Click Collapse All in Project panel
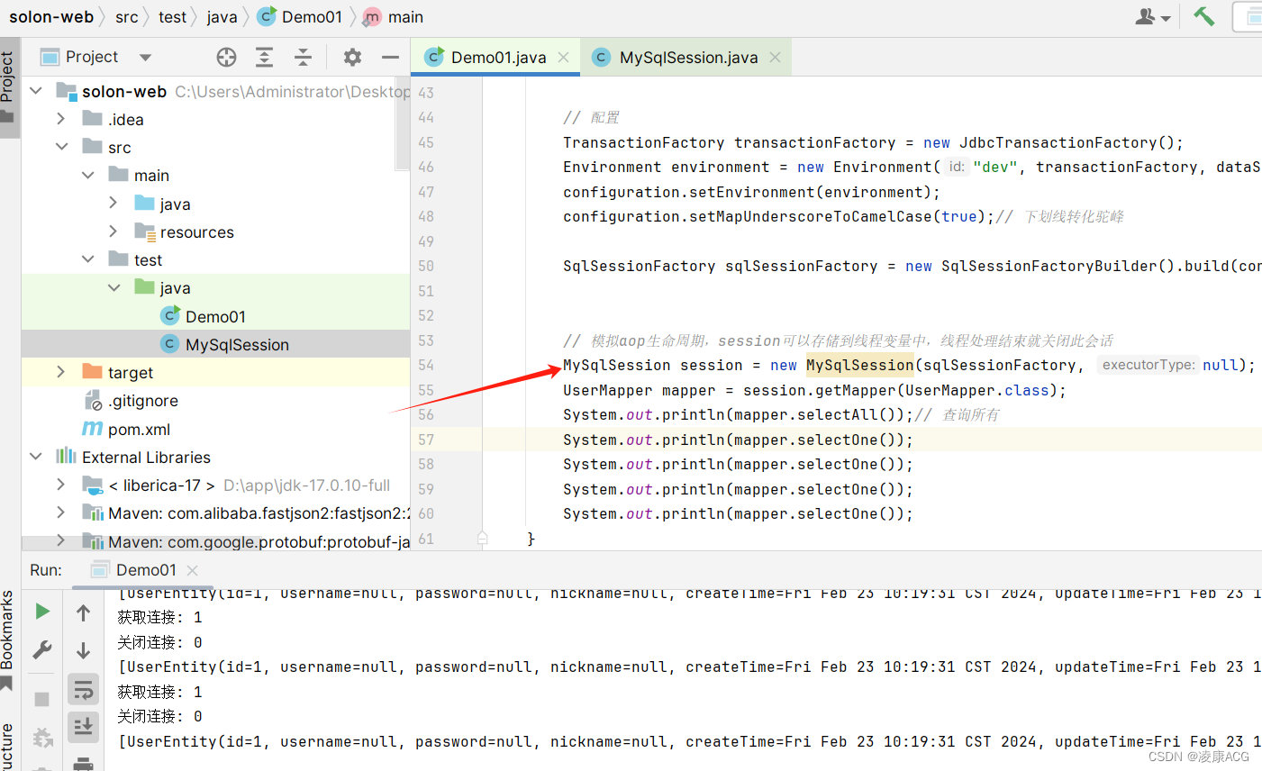1262x771 pixels. tap(303, 58)
